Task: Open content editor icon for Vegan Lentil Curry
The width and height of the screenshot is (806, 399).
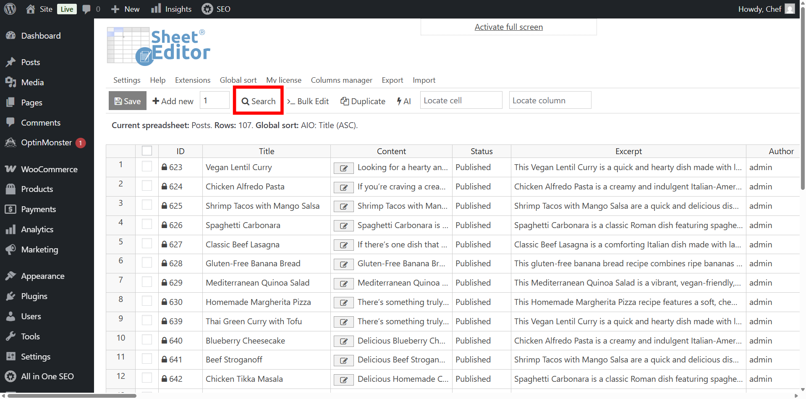Action: [343, 168]
